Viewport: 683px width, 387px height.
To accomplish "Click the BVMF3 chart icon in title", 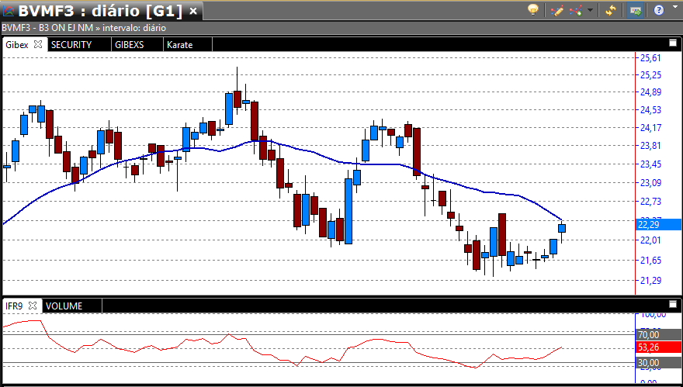I will 9,11.
